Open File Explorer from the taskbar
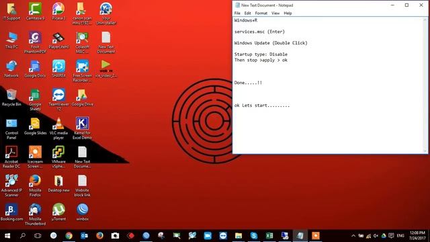 click(x=239, y=236)
